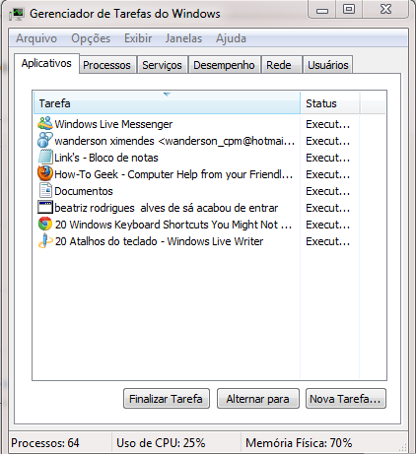Select the Bloco de notas notepad icon

(45, 157)
